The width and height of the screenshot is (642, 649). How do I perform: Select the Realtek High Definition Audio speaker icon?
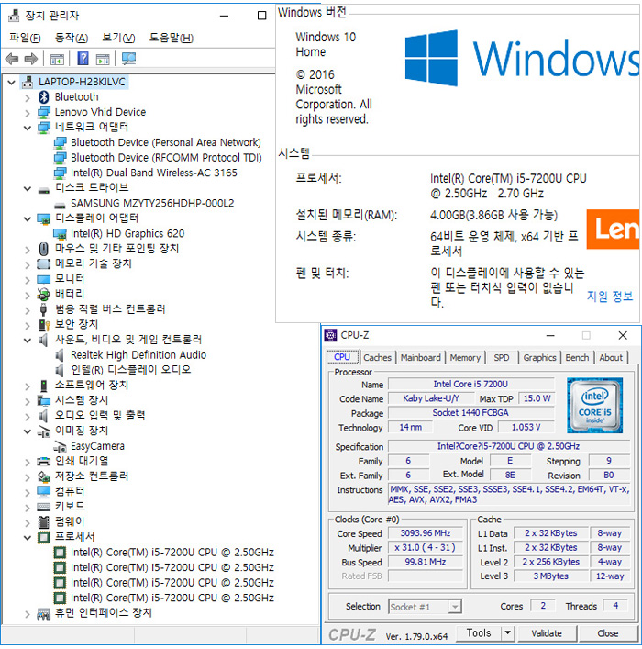(60, 354)
